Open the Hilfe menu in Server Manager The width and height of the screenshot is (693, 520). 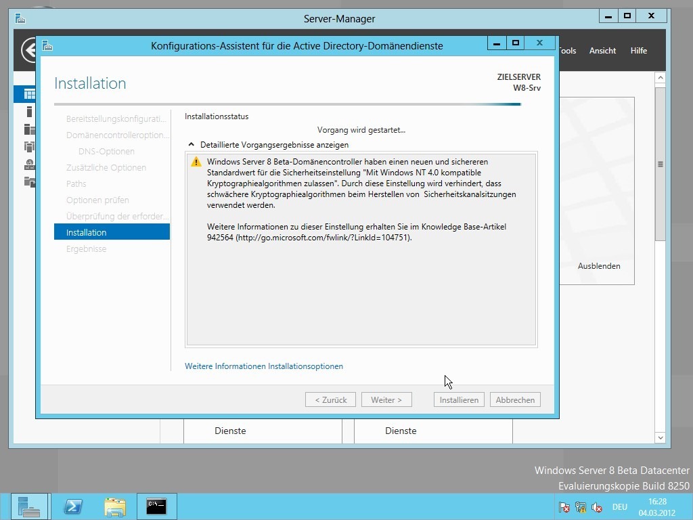click(x=639, y=51)
